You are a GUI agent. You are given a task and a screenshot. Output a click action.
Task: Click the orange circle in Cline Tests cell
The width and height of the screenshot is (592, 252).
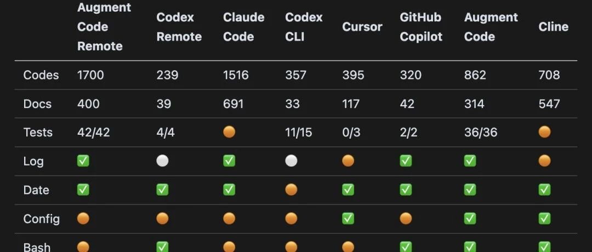tap(544, 132)
